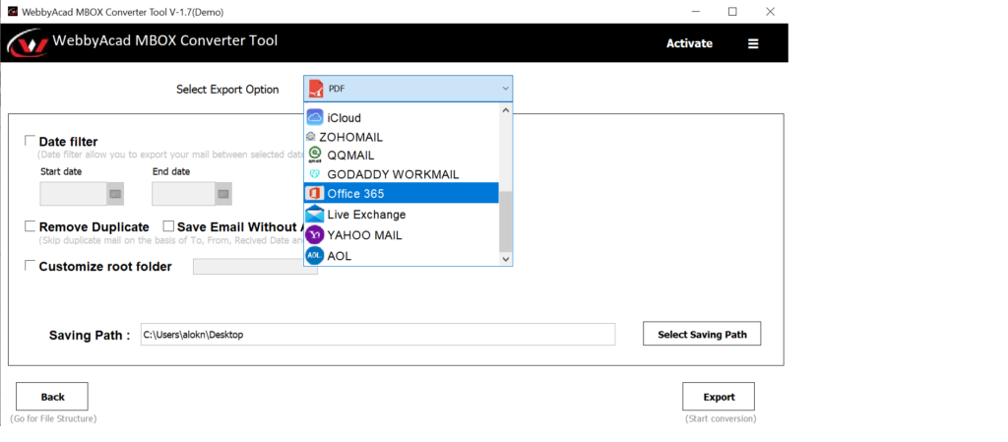Choose the YAHOO MAIL purple icon
The height and width of the screenshot is (442, 1008).
315,235
